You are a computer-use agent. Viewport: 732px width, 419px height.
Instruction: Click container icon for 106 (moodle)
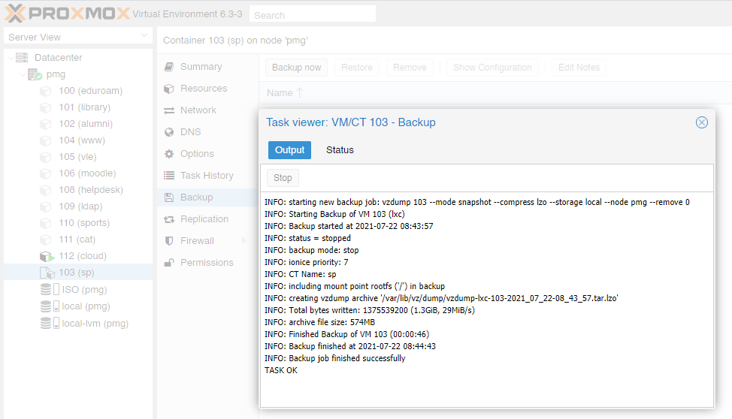[x=45, y=173]
